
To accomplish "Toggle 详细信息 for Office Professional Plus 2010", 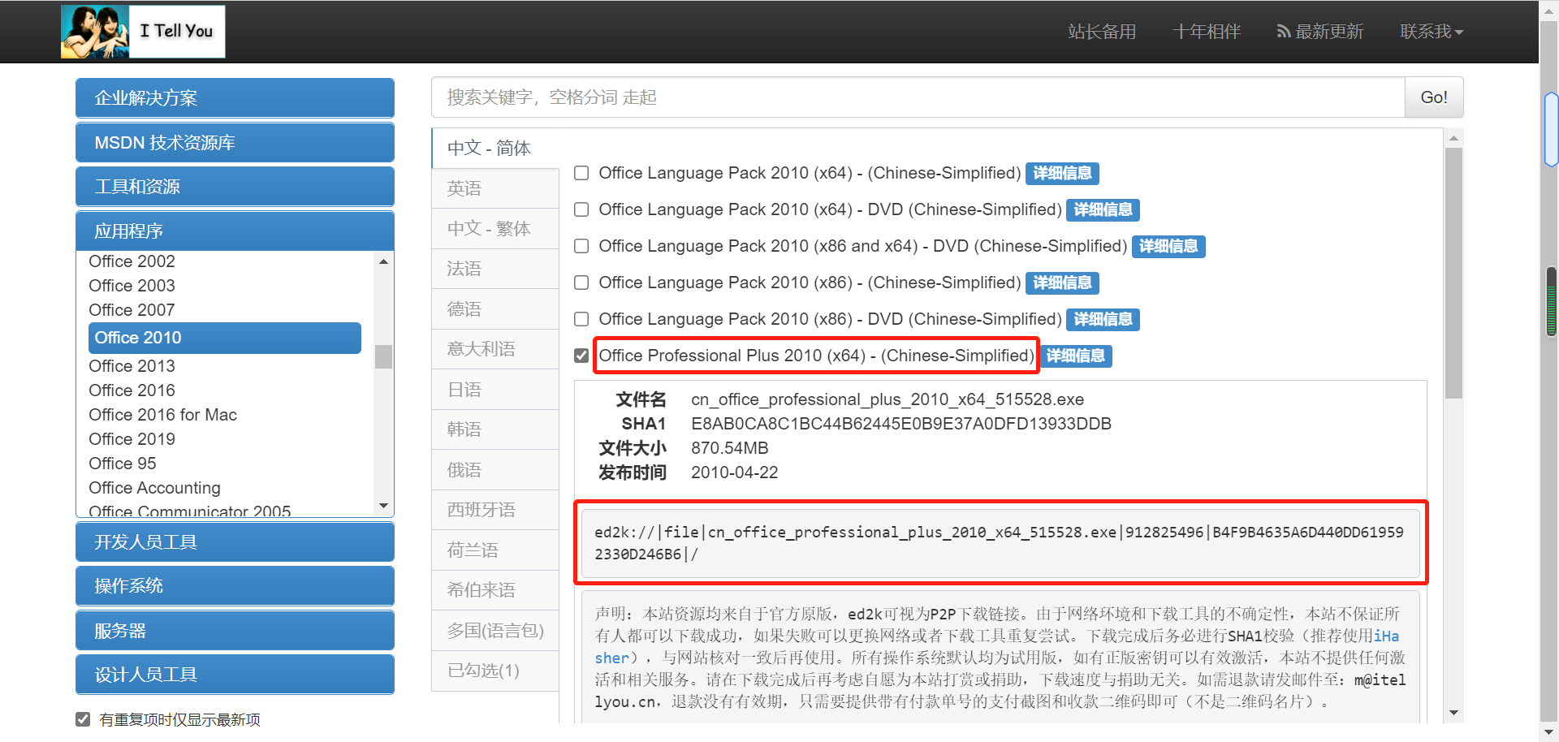I will tap(1076, 356).
